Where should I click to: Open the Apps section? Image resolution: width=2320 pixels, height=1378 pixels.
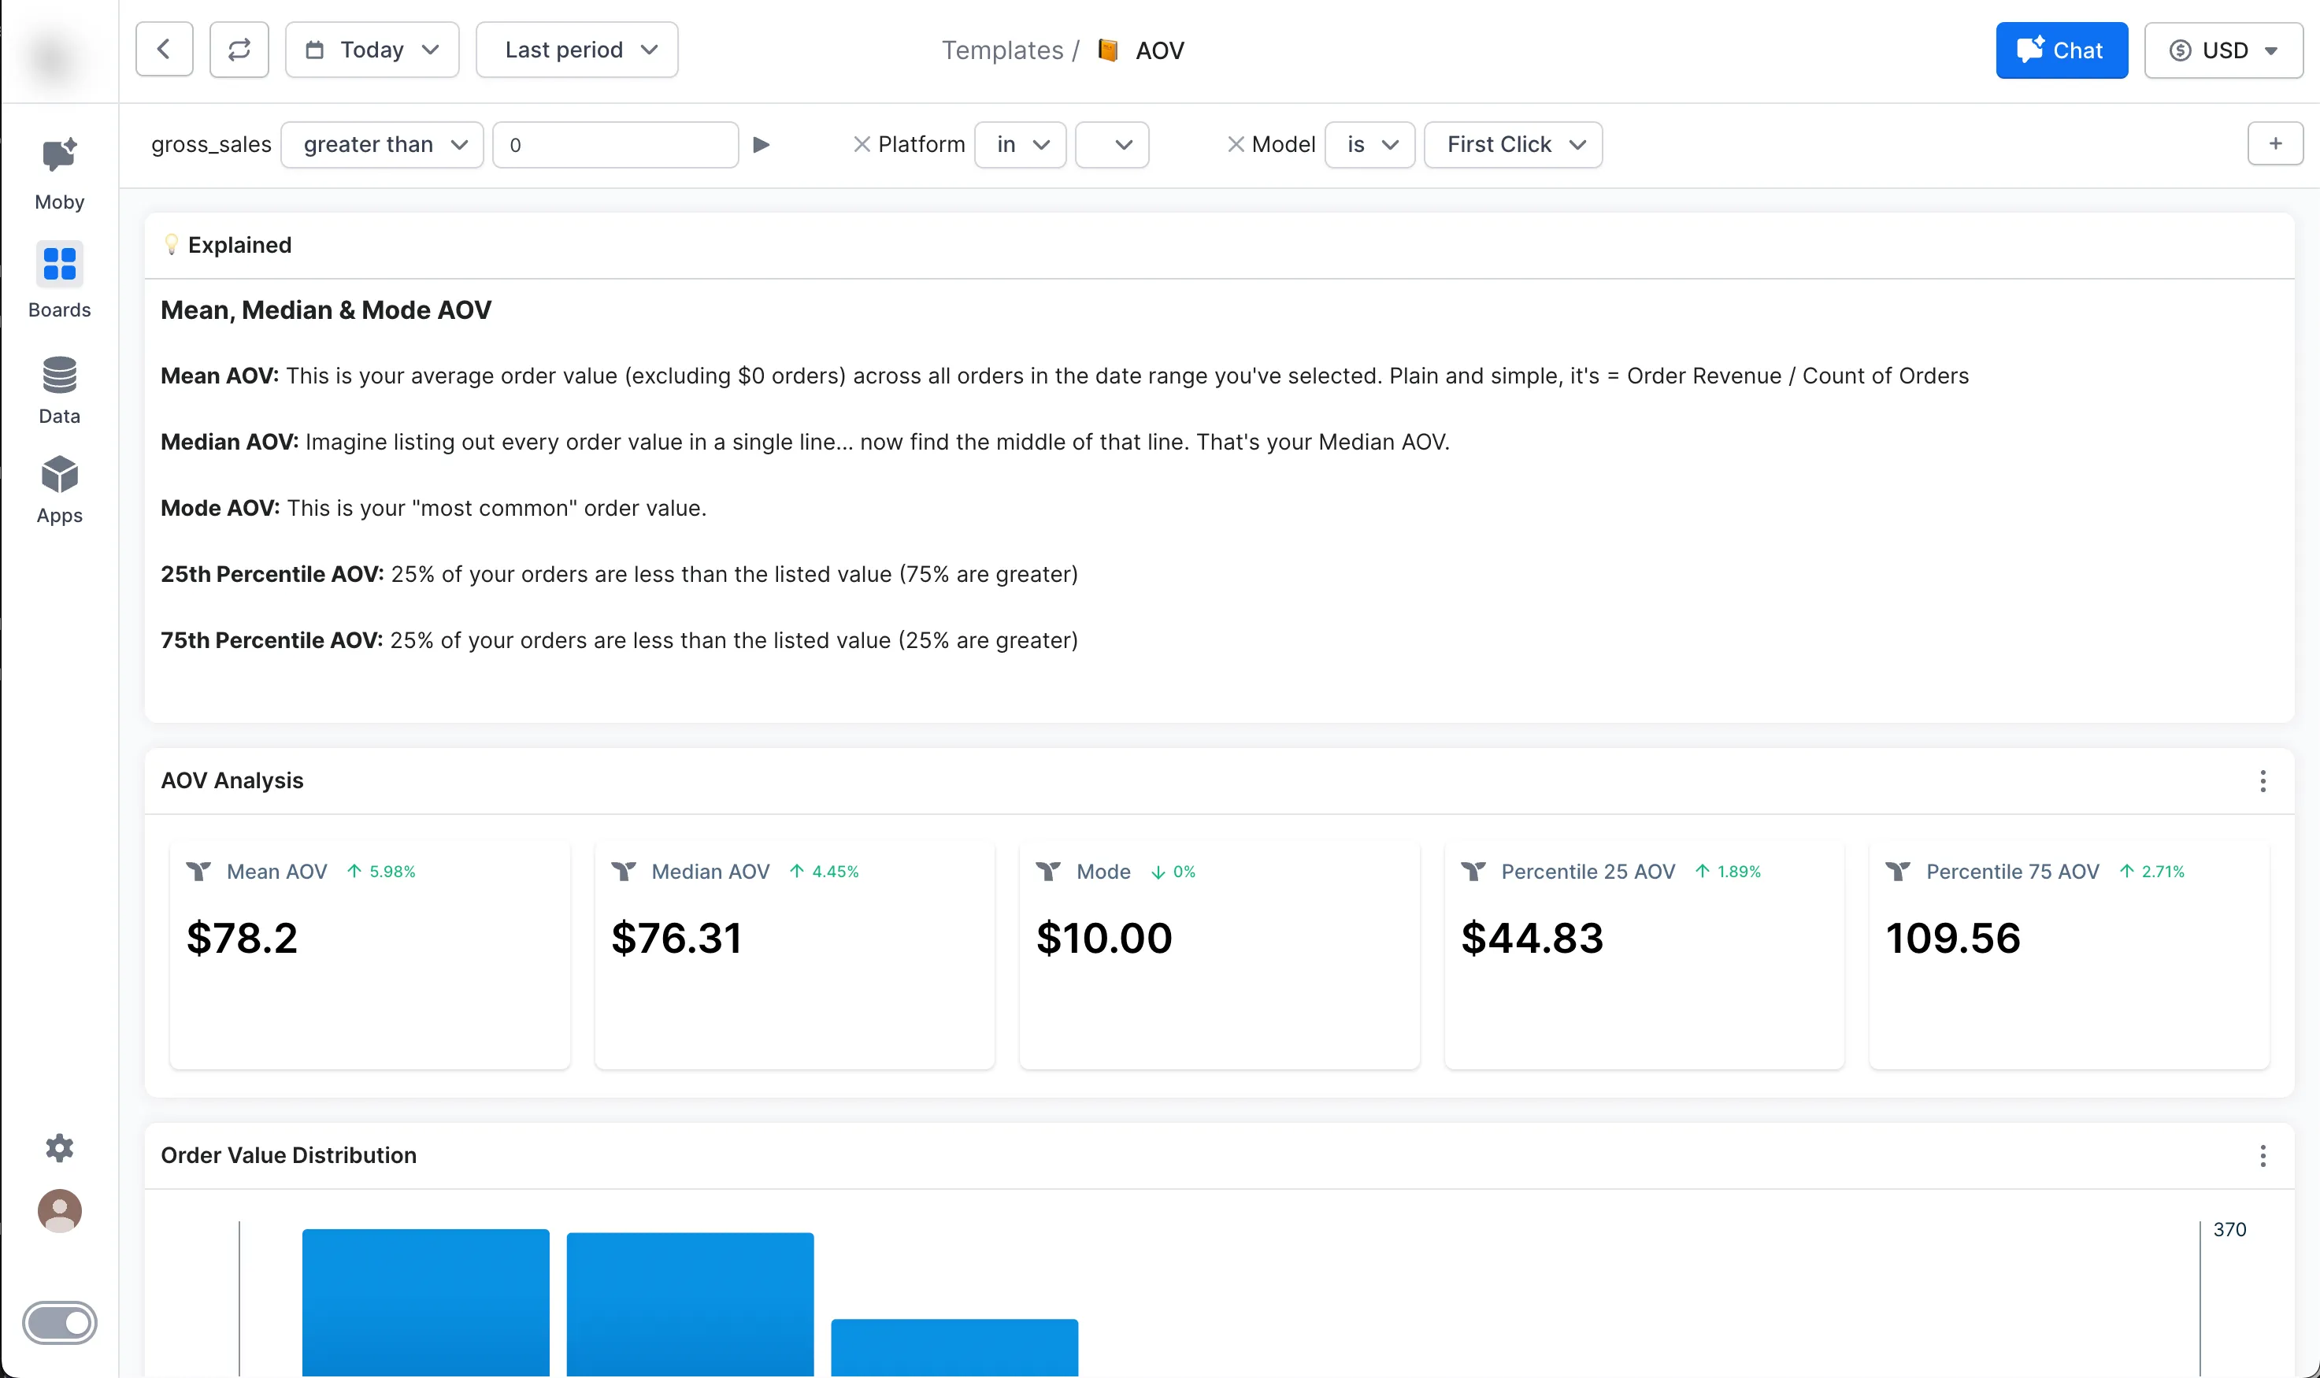[59, 489]
